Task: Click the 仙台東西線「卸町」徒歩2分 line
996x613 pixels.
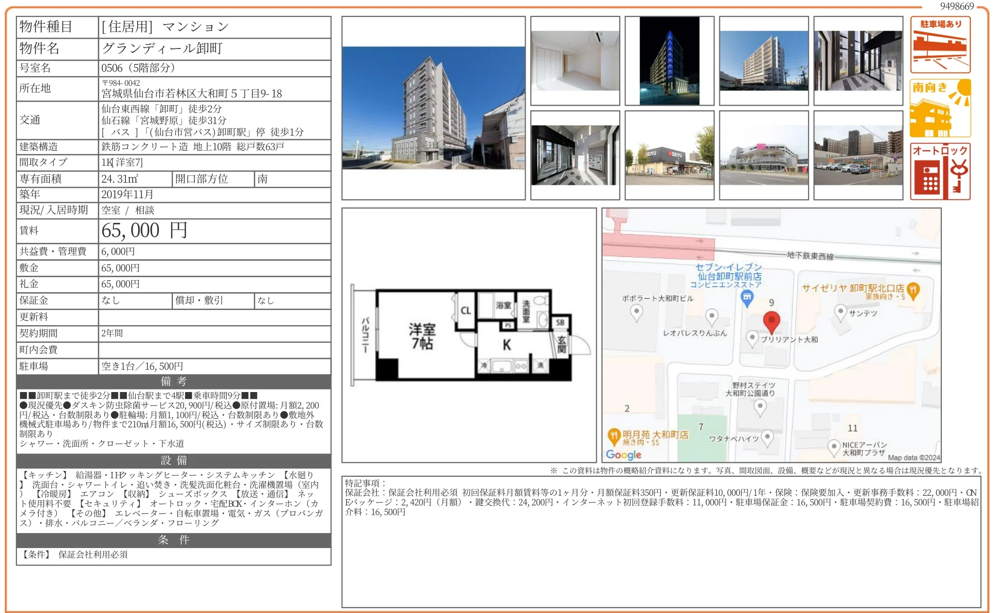Action: pos(161,109)
